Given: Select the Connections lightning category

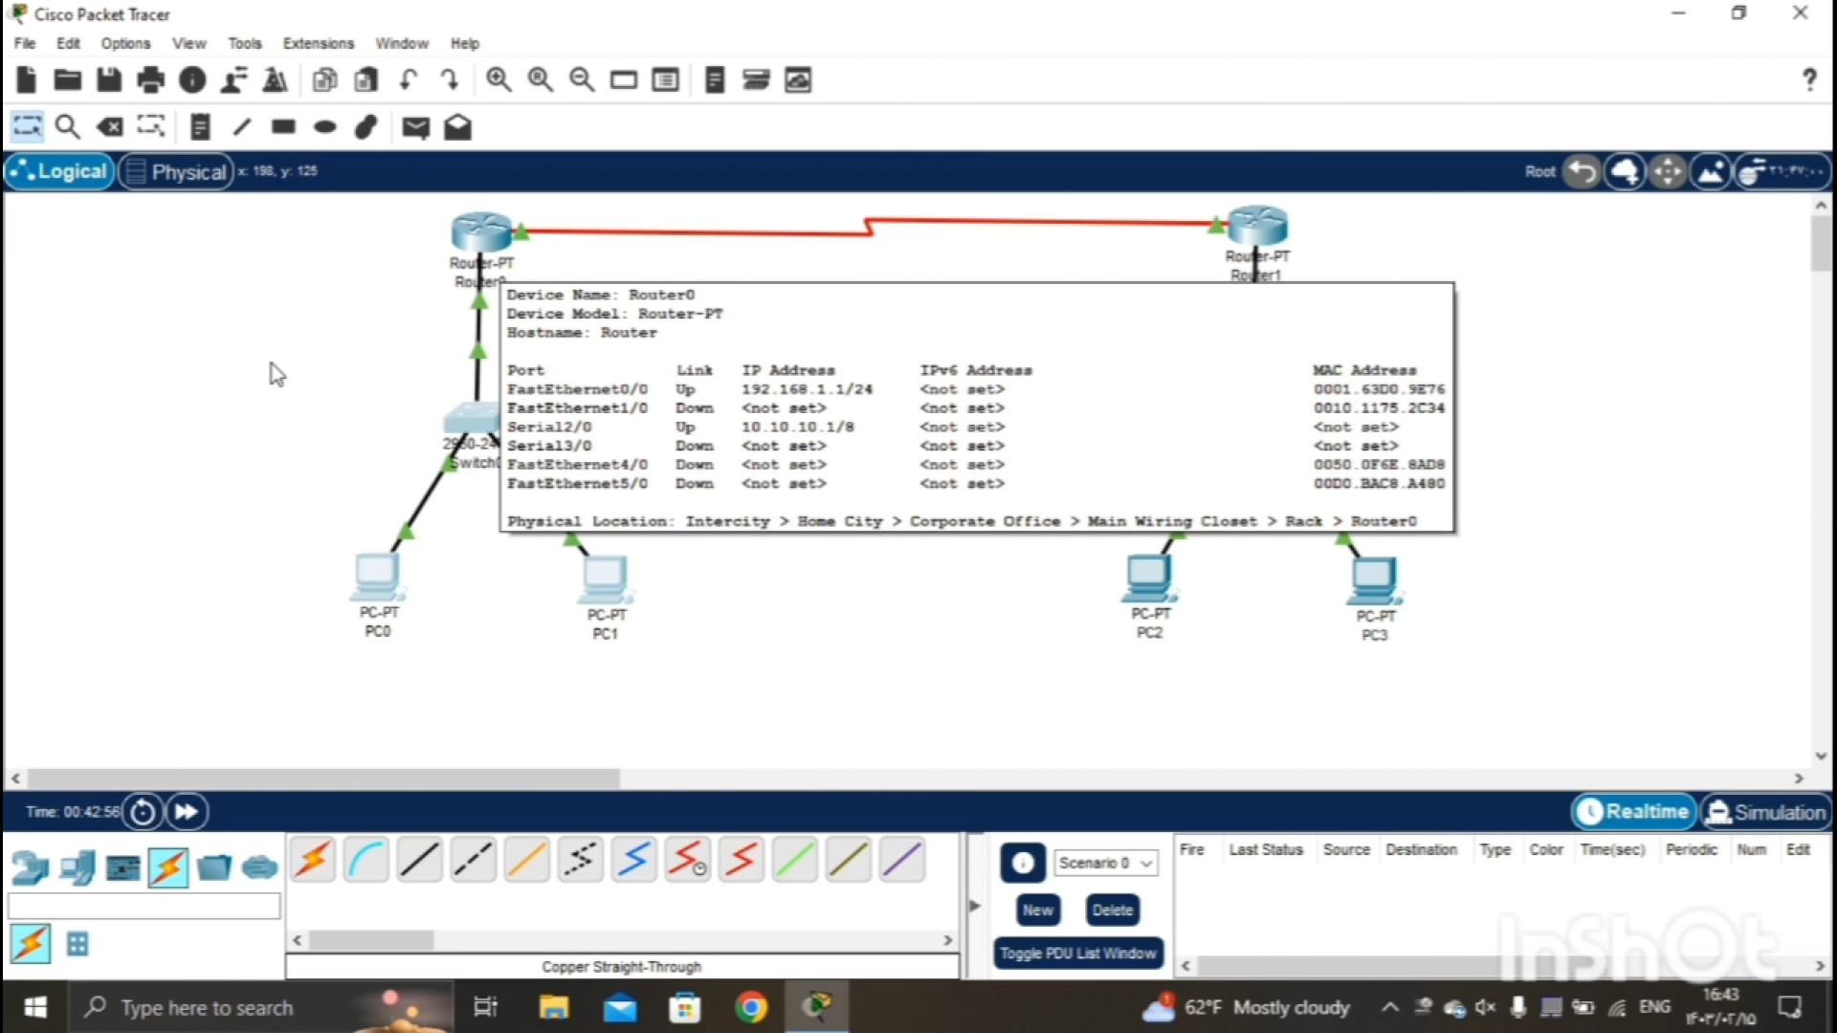Looking at the screenshot, I should pos(168,867).
